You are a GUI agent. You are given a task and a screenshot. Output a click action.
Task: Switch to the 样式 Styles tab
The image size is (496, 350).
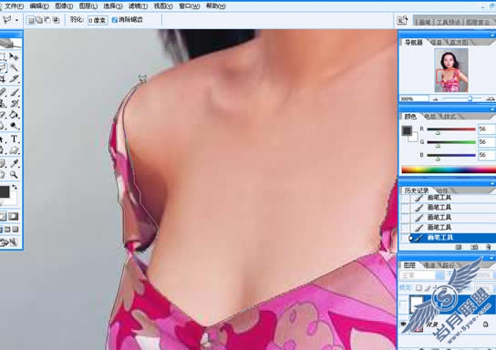(x=449, y=117)
